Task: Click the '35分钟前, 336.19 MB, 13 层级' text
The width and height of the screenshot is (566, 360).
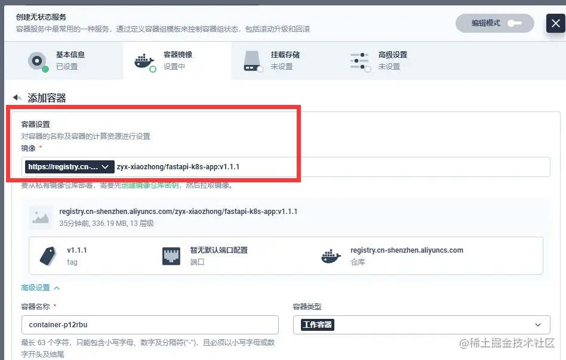Action: click(x=106, y=224)
